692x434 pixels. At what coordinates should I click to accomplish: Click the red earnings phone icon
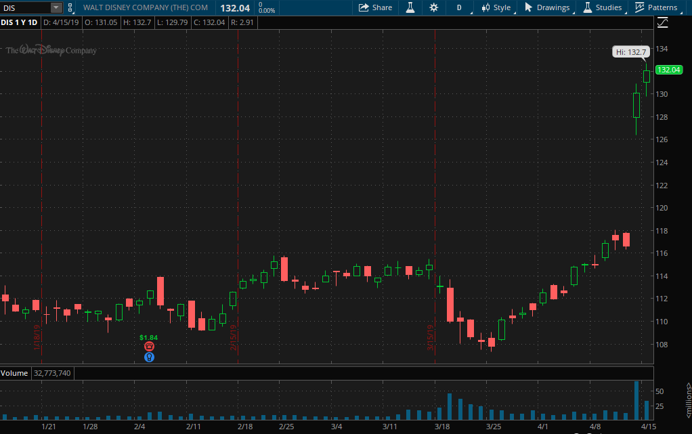click(149, 347)
